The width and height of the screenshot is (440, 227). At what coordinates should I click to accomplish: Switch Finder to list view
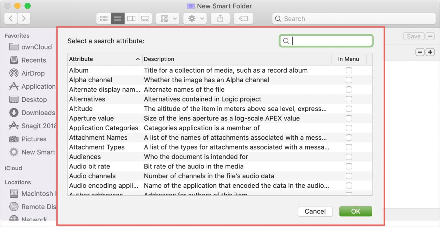pos(118,19)
